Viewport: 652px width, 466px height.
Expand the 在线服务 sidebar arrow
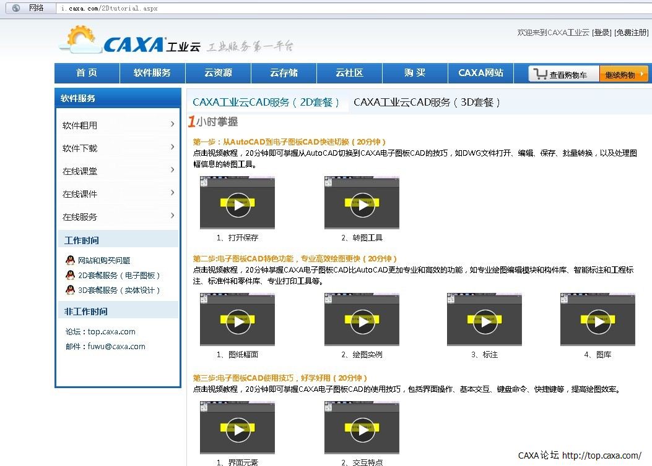point(173,215)
